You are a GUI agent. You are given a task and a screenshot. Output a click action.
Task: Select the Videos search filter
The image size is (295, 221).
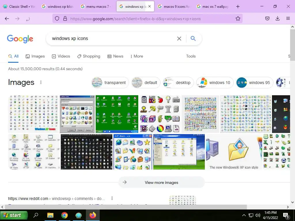click(61, 56)
